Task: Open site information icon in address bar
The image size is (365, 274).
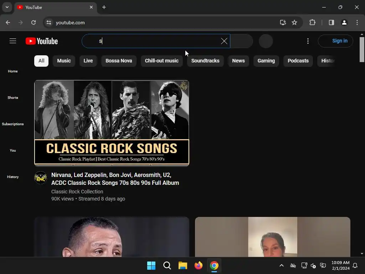Action: [x=49, y=22]
